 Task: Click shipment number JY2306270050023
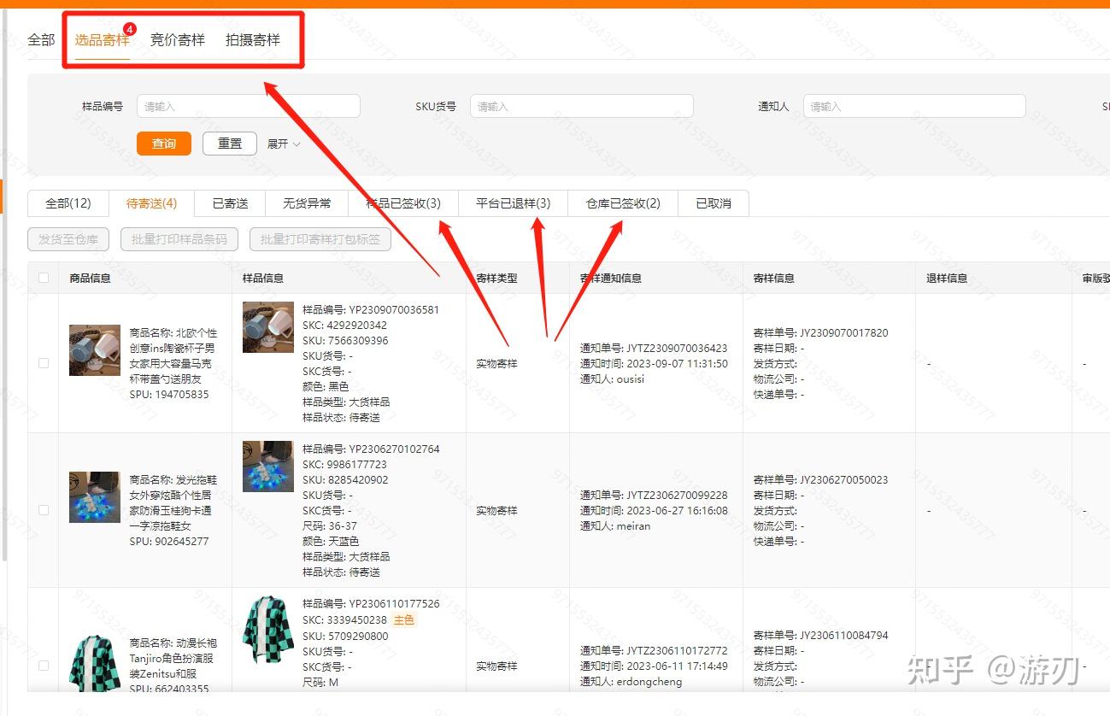843,480
